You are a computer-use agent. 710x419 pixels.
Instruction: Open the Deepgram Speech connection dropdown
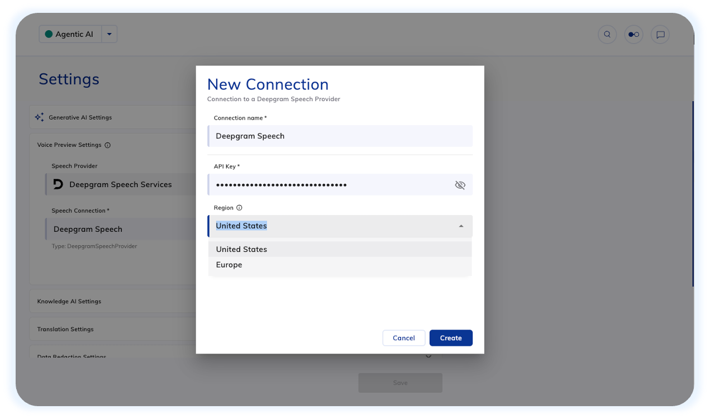121,229
